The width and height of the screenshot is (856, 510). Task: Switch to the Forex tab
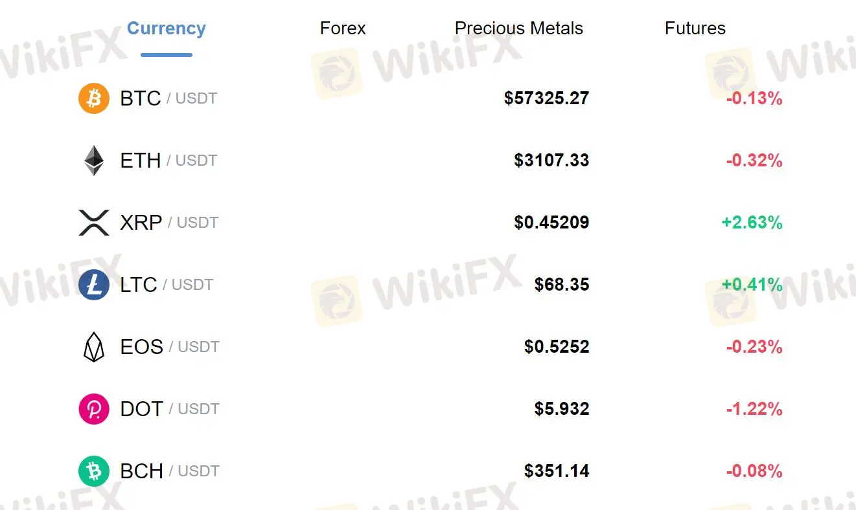click(343, 28)
